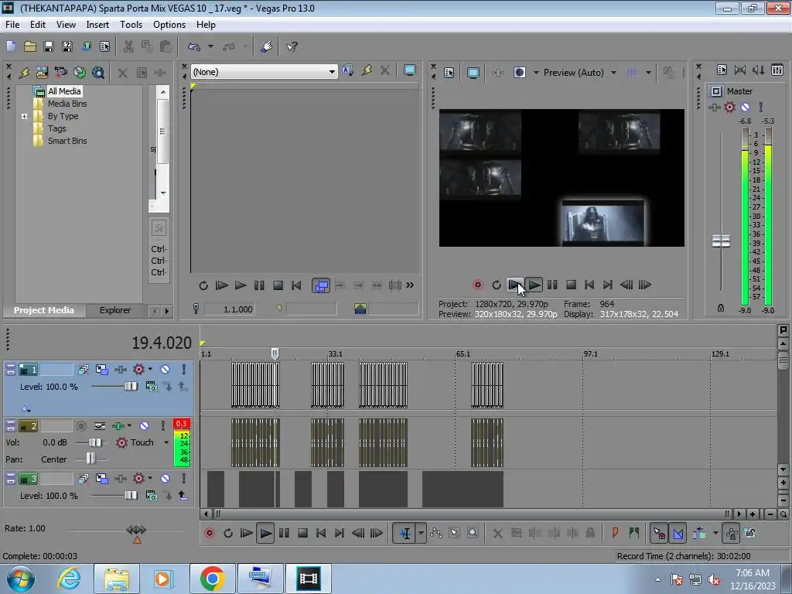Click the Master bus fader handle
Screen dimensions: 792x594
[x=721, y=241]
